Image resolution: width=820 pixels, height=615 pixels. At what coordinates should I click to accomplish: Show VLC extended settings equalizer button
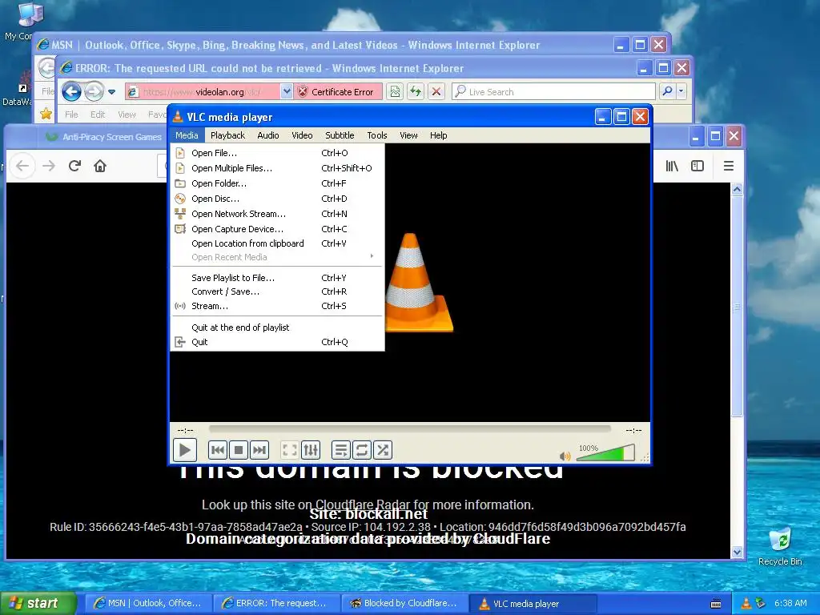310,450
